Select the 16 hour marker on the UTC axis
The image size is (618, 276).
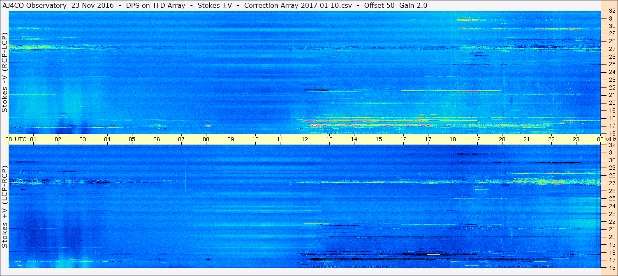(403, 139)
